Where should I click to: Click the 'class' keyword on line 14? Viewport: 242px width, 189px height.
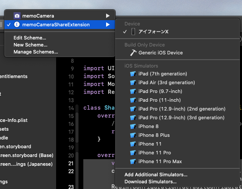[x=92, y=107]
